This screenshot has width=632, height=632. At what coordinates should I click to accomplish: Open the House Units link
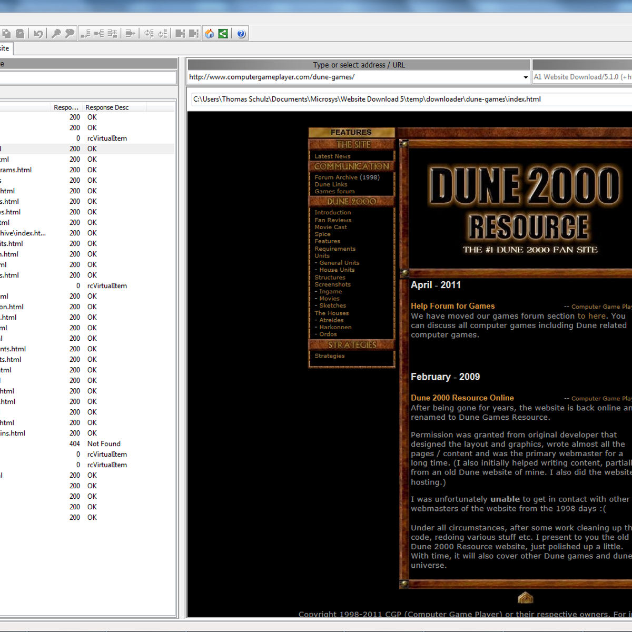click(x=337, y=270)
